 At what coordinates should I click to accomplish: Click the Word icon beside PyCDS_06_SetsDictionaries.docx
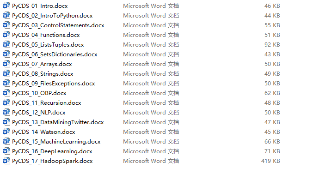(x=6, y=54)
